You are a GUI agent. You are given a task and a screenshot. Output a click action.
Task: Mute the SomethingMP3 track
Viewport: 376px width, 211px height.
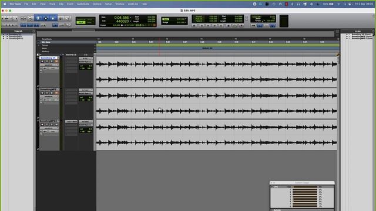pyautogui.click(x=56, y=93)
